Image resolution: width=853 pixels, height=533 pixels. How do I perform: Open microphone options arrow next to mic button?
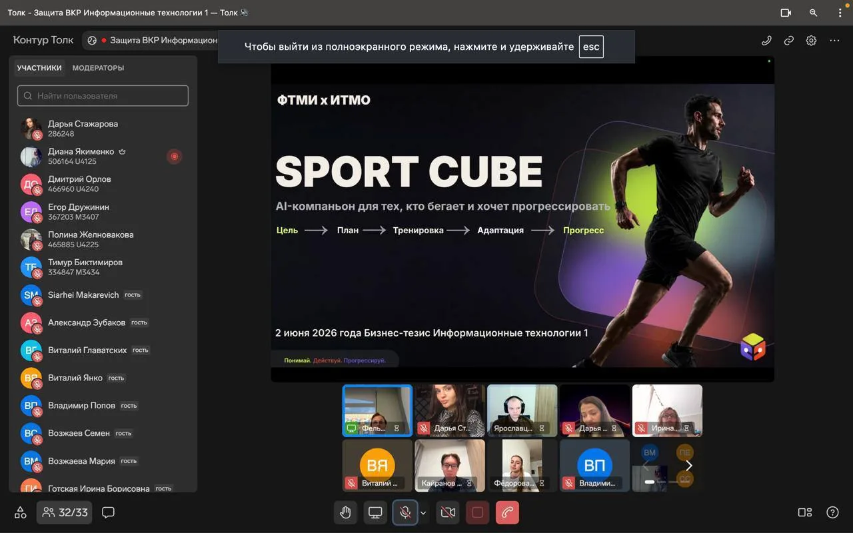click(423, 512)
